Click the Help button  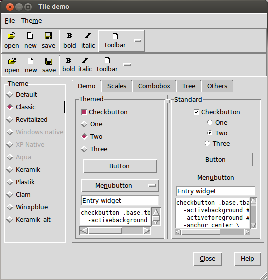click(x=247, y=259)
